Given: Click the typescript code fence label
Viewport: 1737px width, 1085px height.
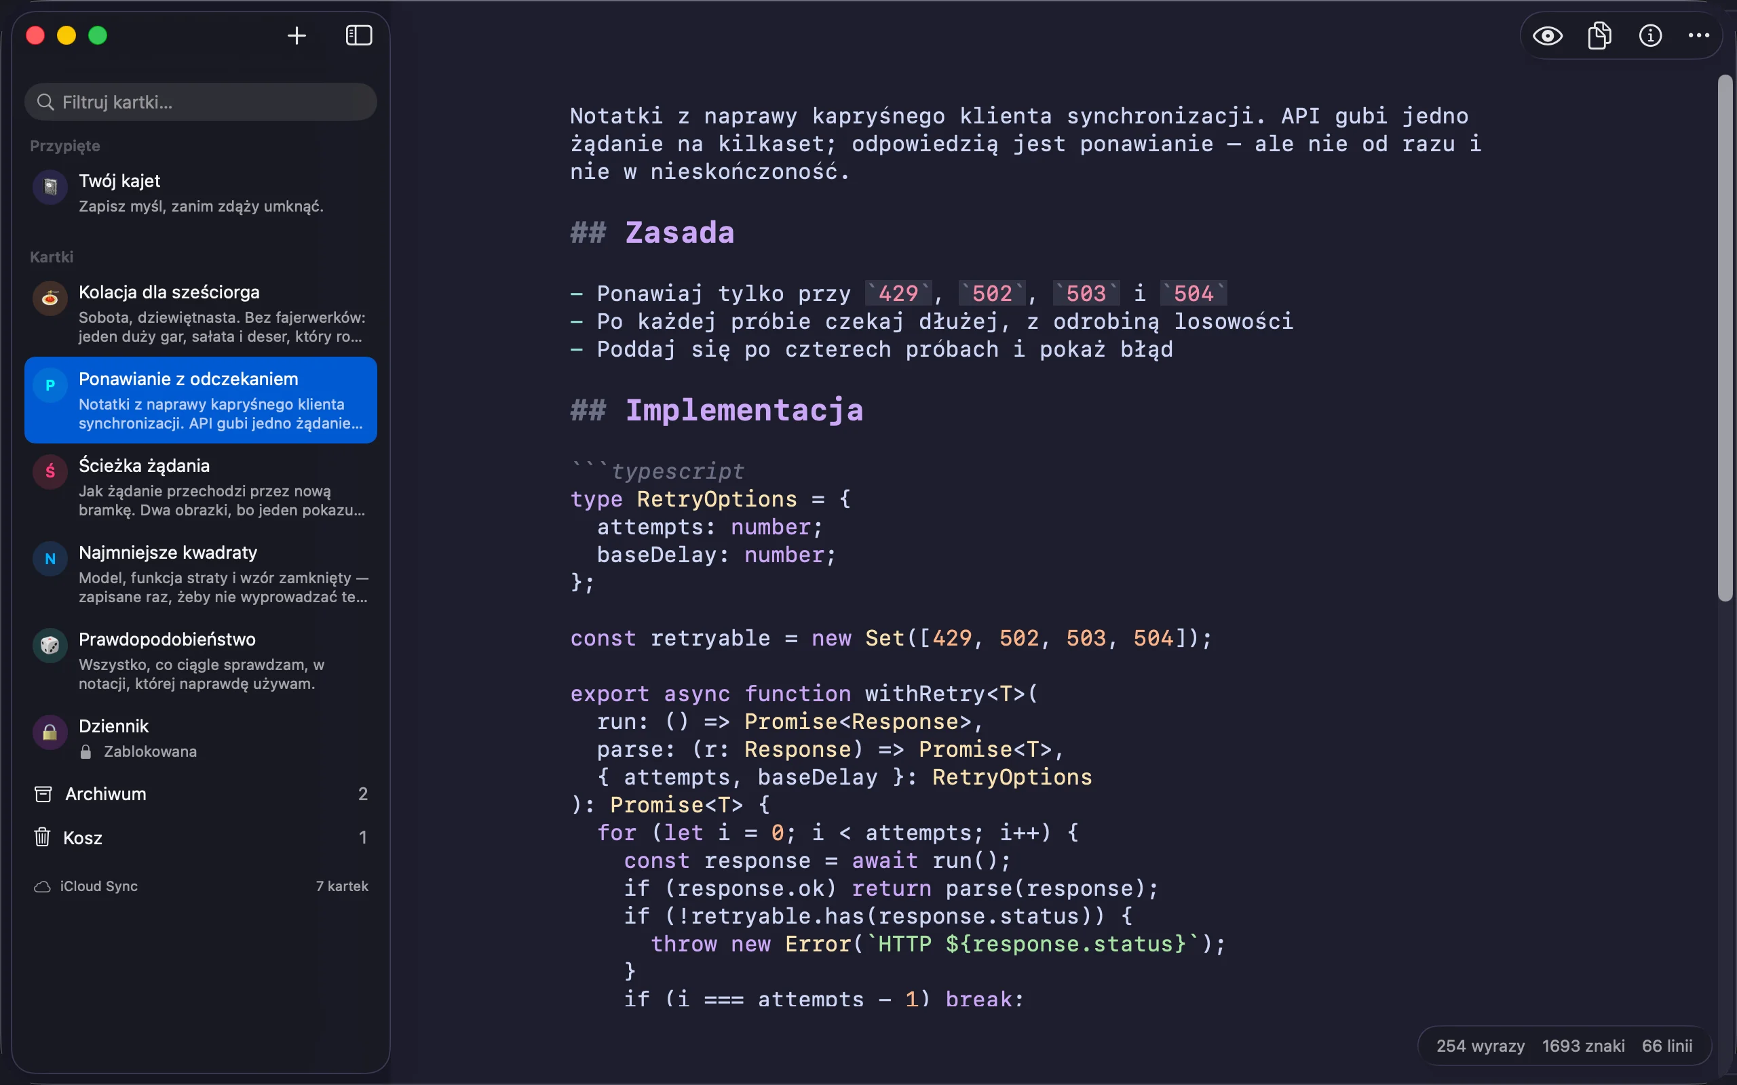Looking at the screenshot, I should point(677,471).
